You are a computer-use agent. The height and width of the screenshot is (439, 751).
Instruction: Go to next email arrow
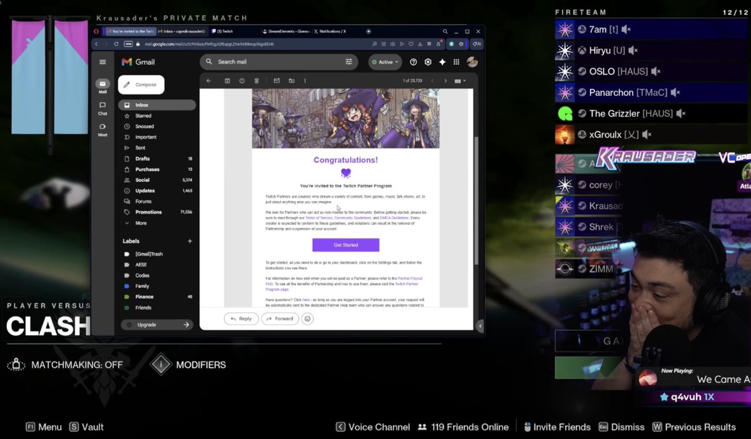[446, 81]
